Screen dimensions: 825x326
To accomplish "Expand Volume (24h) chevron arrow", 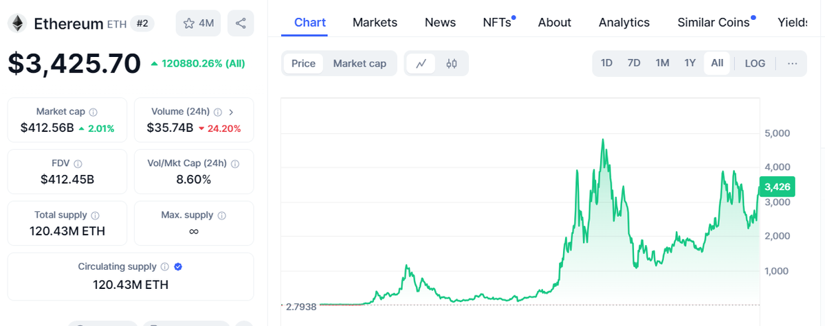I will click(231, 112).
